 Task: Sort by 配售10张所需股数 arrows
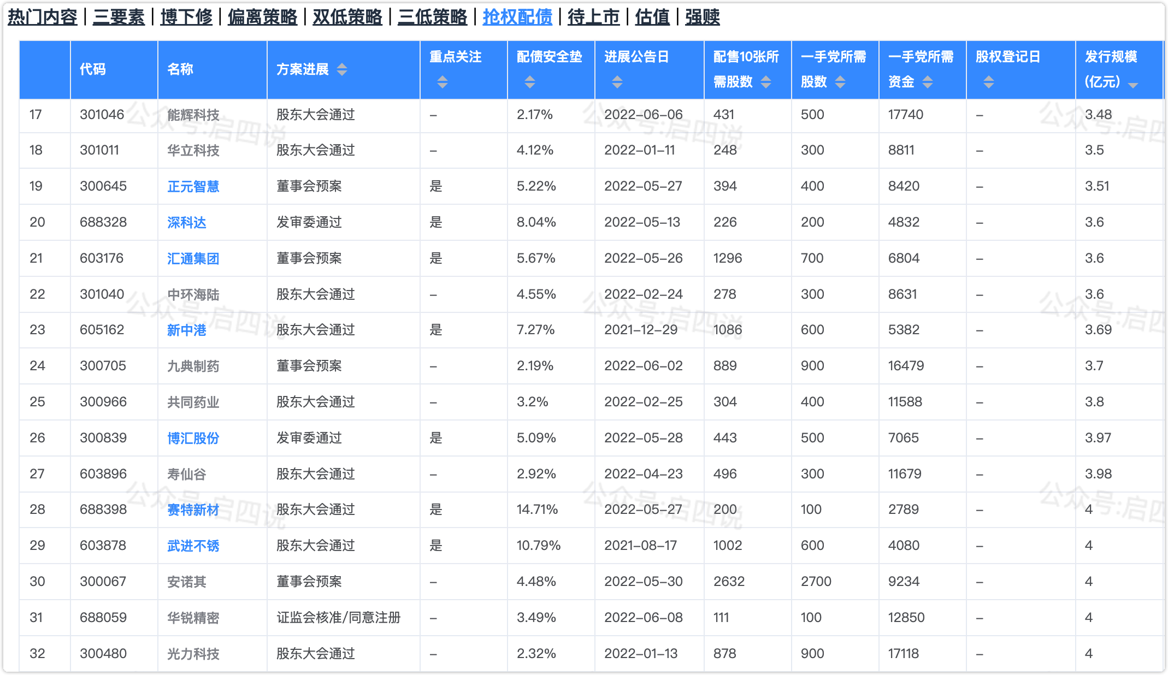pyautogui.click(x=766, y=82)
